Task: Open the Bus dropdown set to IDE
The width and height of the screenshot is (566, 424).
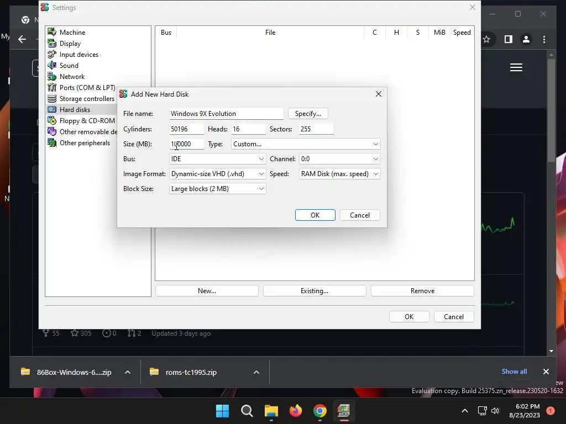Action: [x=217, y=159]
